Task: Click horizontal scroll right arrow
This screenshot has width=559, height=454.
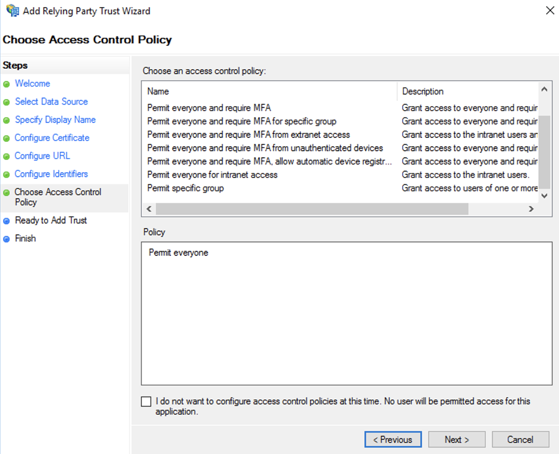Action: [x=531, y=209]
